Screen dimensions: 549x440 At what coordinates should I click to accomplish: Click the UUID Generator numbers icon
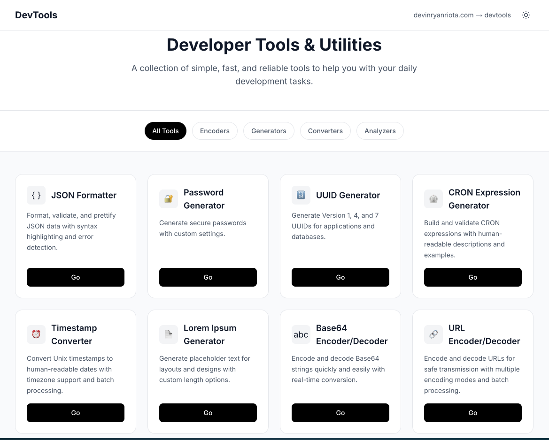pyautogui.click(x=301, y=195)
